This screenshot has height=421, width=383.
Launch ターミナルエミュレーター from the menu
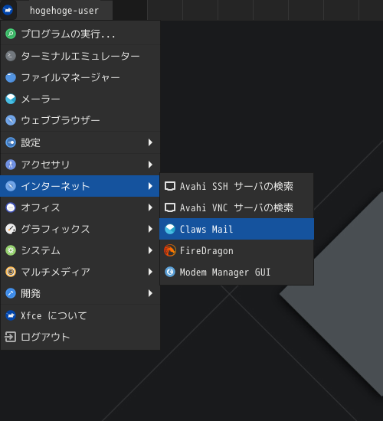tap(80, 56)
